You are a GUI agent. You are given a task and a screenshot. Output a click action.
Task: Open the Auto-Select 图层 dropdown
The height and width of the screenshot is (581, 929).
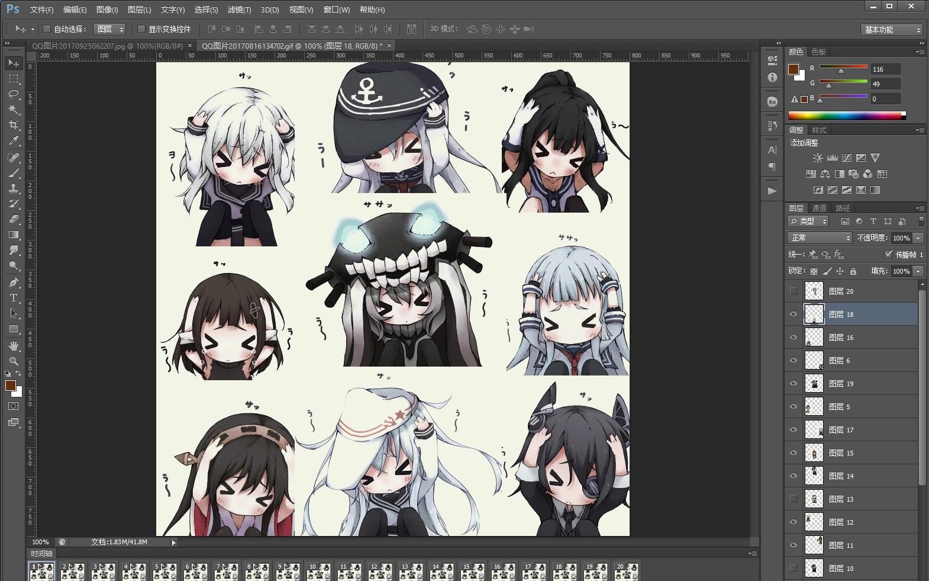[x=109, y=29]
